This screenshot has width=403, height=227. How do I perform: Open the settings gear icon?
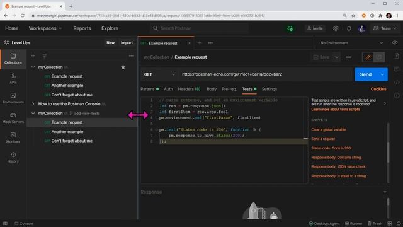(336, 28)
